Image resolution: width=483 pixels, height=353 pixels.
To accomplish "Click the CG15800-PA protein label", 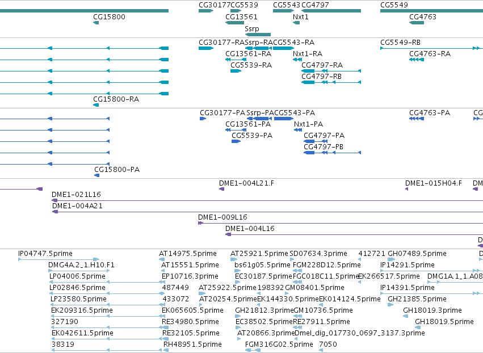I will point(117,170).
